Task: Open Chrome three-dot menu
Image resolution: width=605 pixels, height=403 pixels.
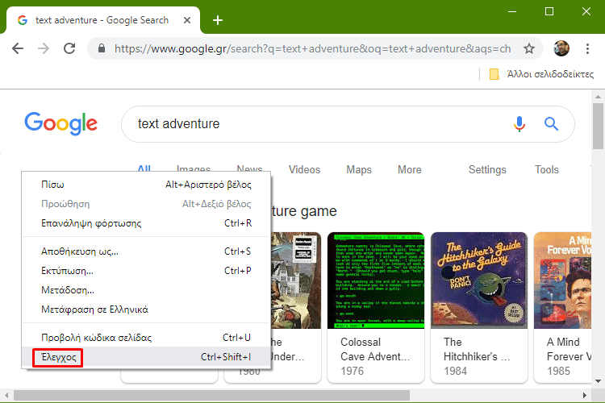Action: tap(587, 48)
